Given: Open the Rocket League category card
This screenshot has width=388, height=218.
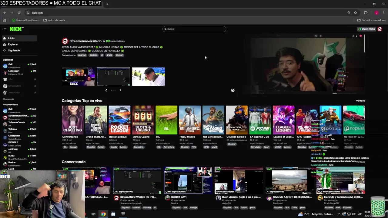Looking at the screenshot, I should tap(119, 120).
